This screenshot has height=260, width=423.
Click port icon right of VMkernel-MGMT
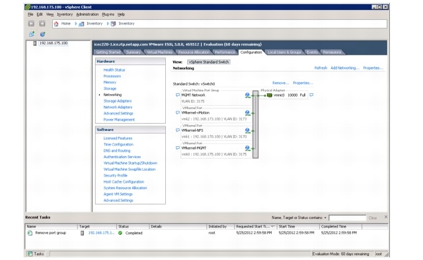point(247,148)
